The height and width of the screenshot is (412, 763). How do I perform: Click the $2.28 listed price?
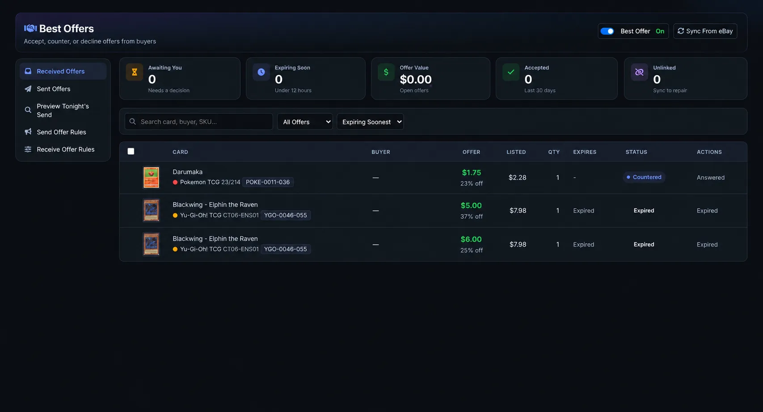tap(517, 178)
